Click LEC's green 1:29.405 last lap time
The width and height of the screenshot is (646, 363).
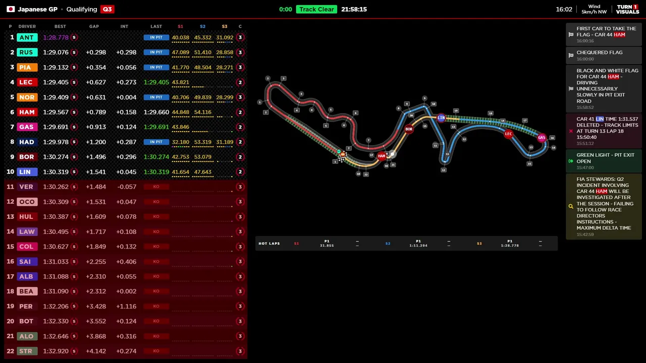[156, 82]
